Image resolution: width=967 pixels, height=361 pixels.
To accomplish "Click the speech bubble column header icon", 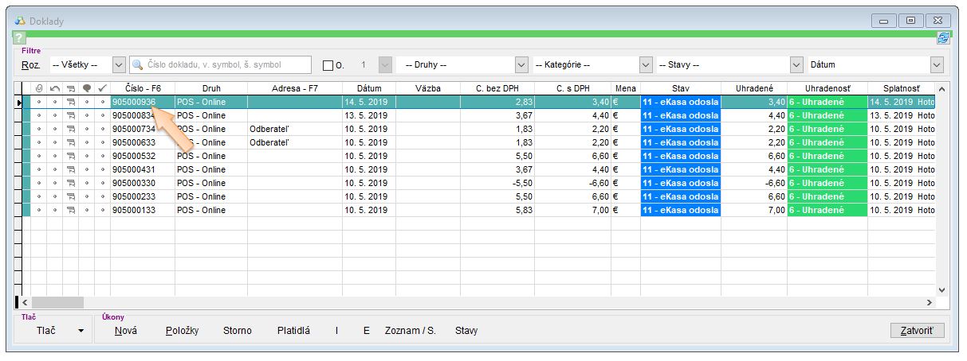I will (87, 88).
